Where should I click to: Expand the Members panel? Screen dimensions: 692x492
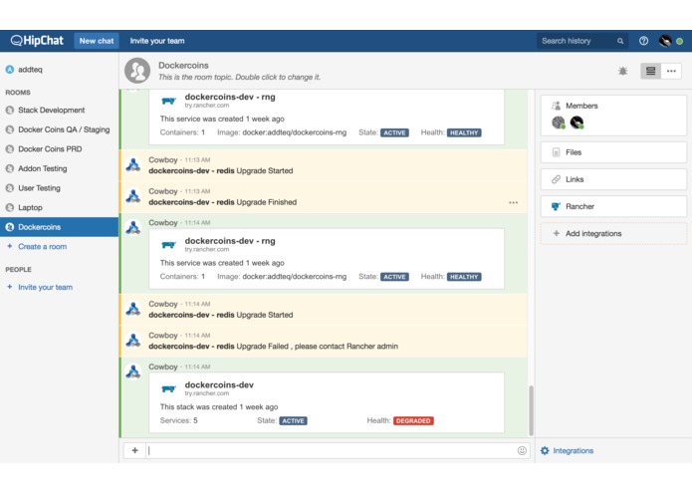613,106
